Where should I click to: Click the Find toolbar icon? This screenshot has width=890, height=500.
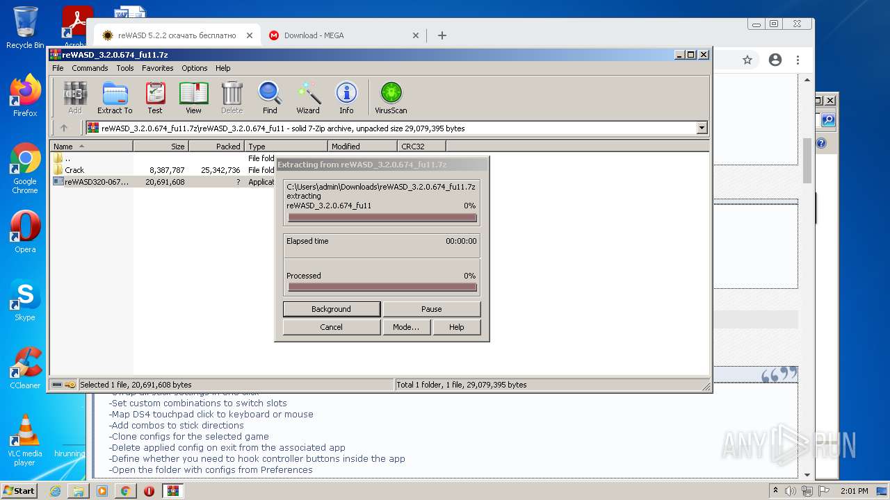(x=270, y=97)
